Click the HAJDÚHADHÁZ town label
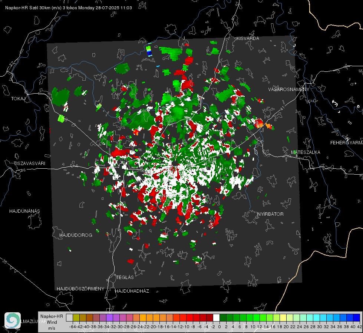Image resolution: width=363 pixels, height=333 pixels. pos(132,291)
